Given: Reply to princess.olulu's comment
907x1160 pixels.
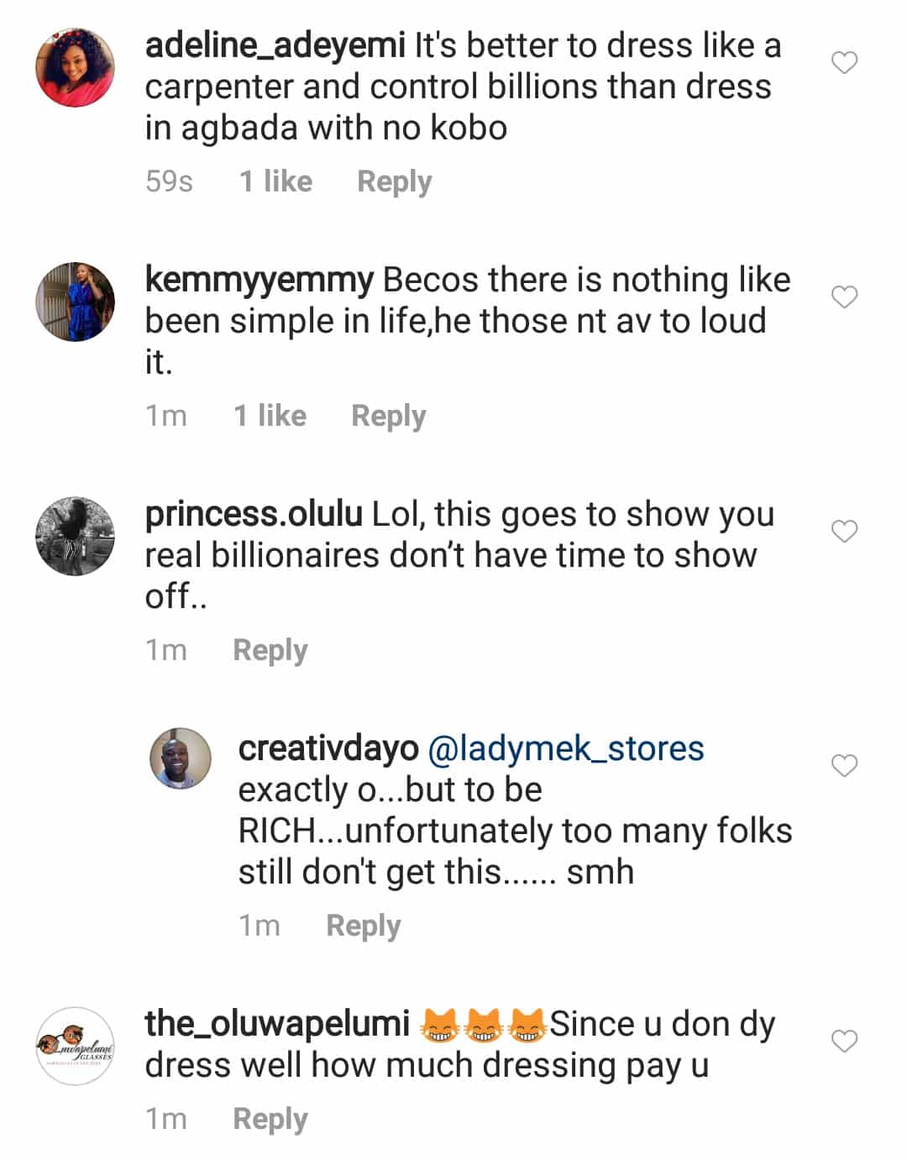Looking at the screenshot, I should 270,650.
